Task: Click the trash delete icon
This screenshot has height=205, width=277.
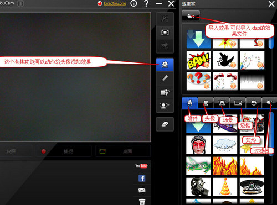Action: (x=142, y=202)
